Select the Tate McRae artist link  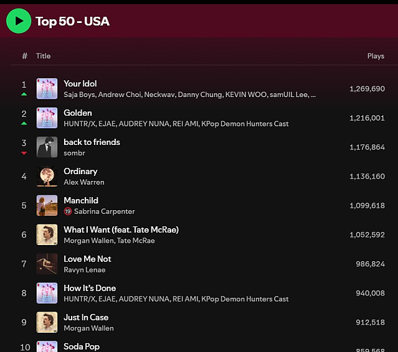pyautogui.click(x=136, y=241)
